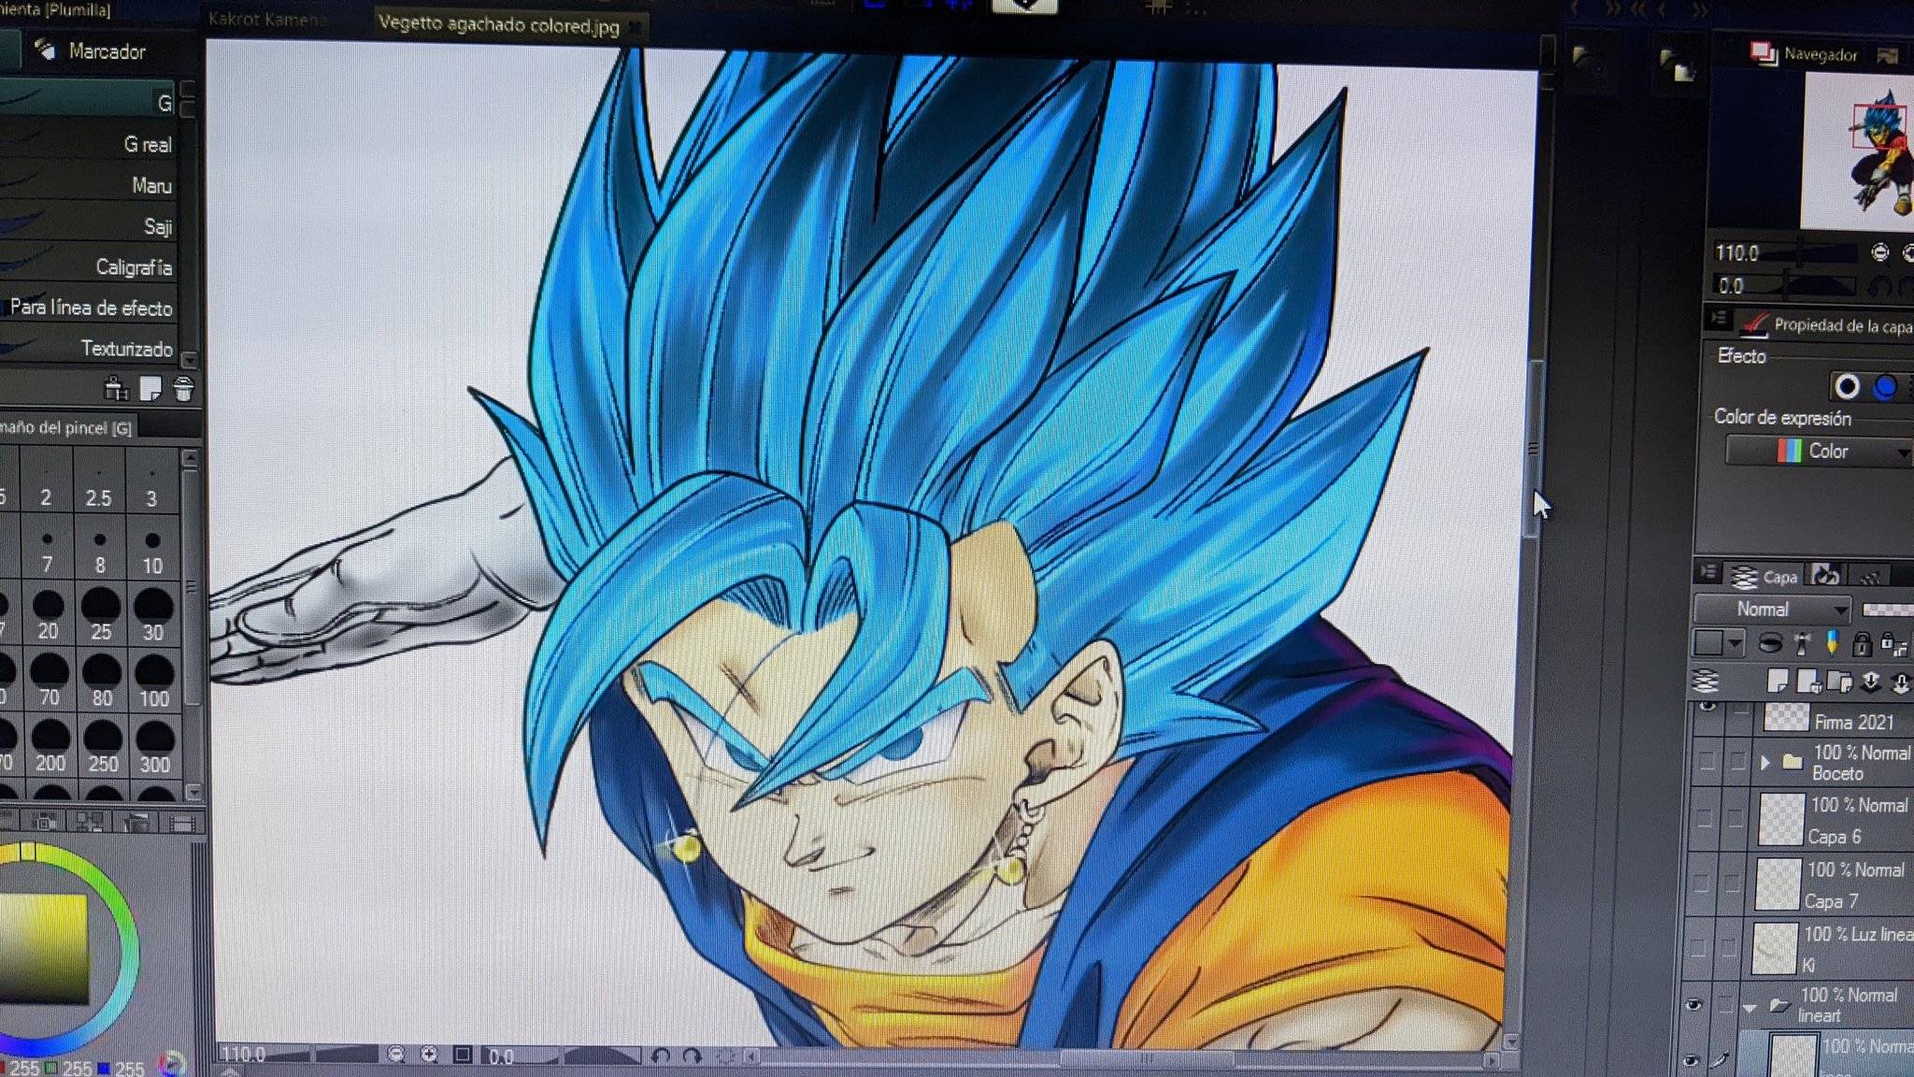Screen dimensions: 1914x1077
Task: Click the rotate left icon below canvas
Action: click(661, 1056)
